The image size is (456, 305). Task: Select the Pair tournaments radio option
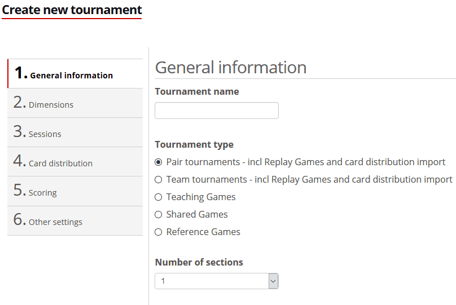click(x=159, y=162)
